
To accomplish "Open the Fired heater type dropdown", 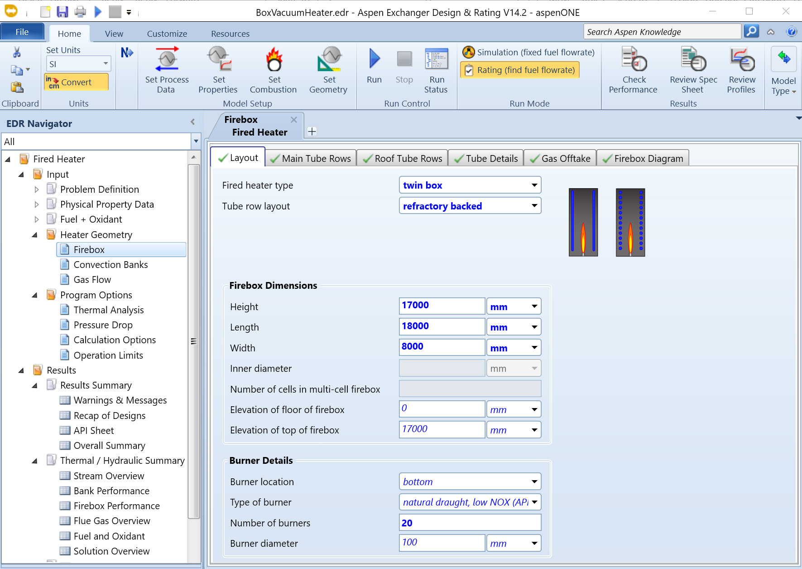I will (534, 185).
